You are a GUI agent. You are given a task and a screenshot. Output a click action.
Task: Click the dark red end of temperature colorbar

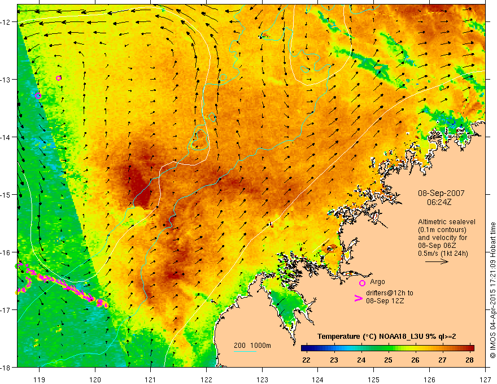[x=470, y=348]
